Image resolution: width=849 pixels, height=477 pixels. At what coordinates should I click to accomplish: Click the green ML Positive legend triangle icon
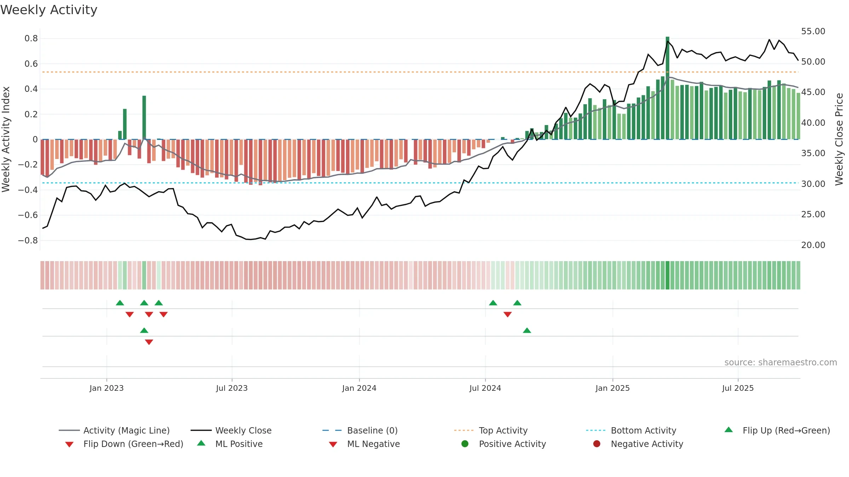click(x=201, y=443)
